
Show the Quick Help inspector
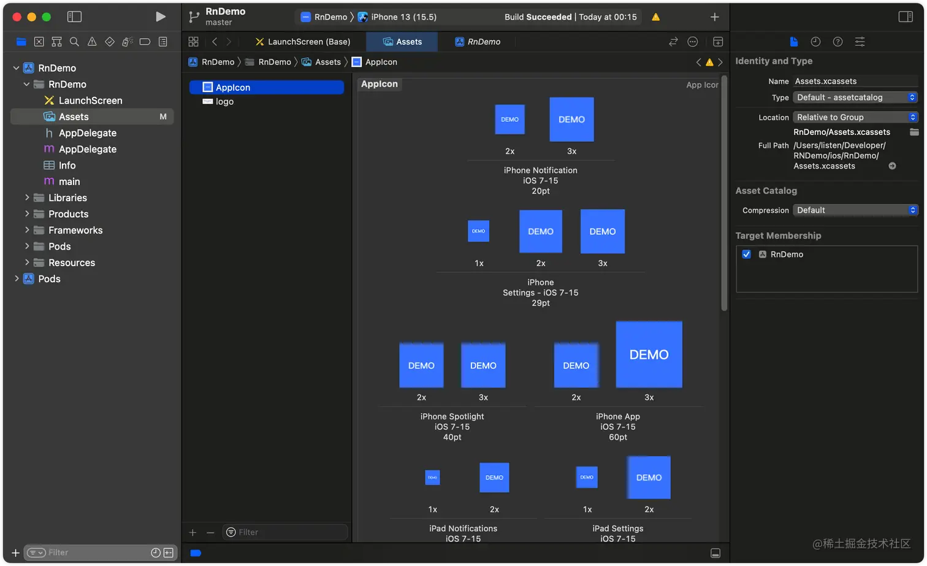[x=837, y=42]
